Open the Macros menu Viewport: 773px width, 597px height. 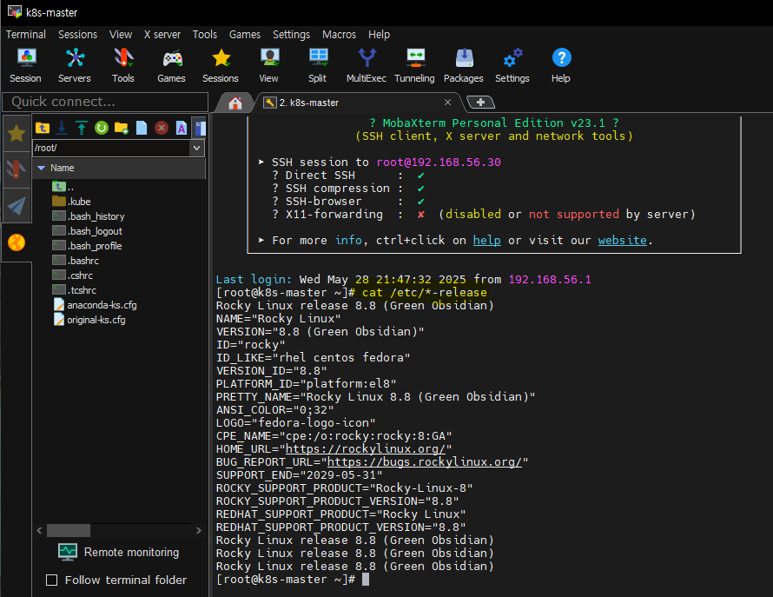coord(339,35)
